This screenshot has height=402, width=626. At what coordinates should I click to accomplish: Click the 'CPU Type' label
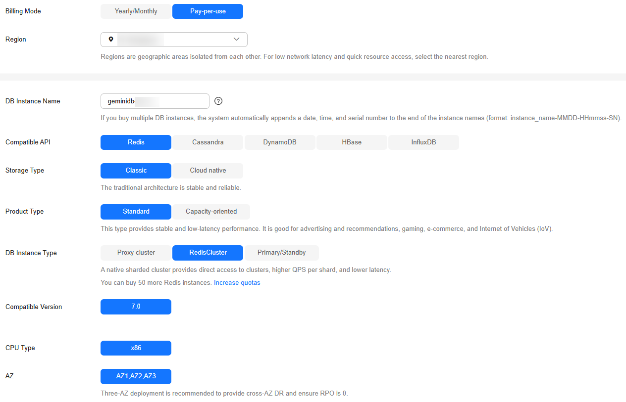[x=20, y=348]
